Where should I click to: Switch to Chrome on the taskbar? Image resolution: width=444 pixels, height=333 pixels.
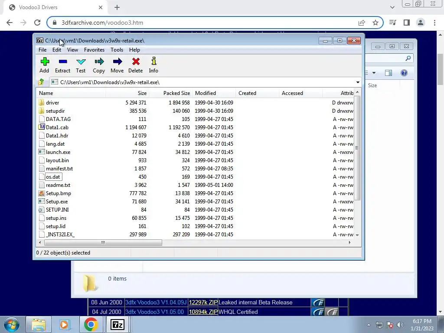click(x=91, y=324)
